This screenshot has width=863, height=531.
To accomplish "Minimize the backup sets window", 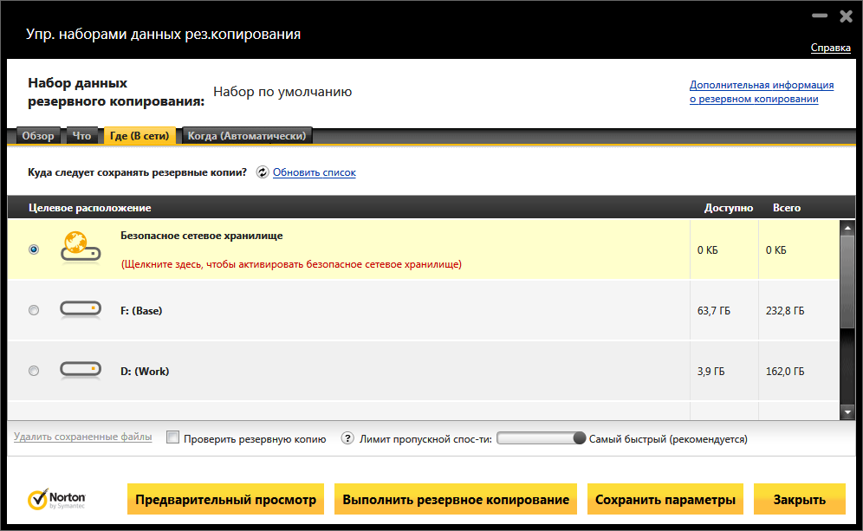I will [818, 16].
